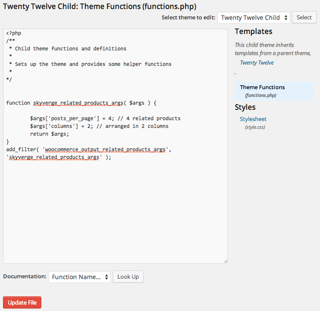Place cursor on the <?php opening line
This screenshot has width=320, height=311.
[x=14, y=33]
